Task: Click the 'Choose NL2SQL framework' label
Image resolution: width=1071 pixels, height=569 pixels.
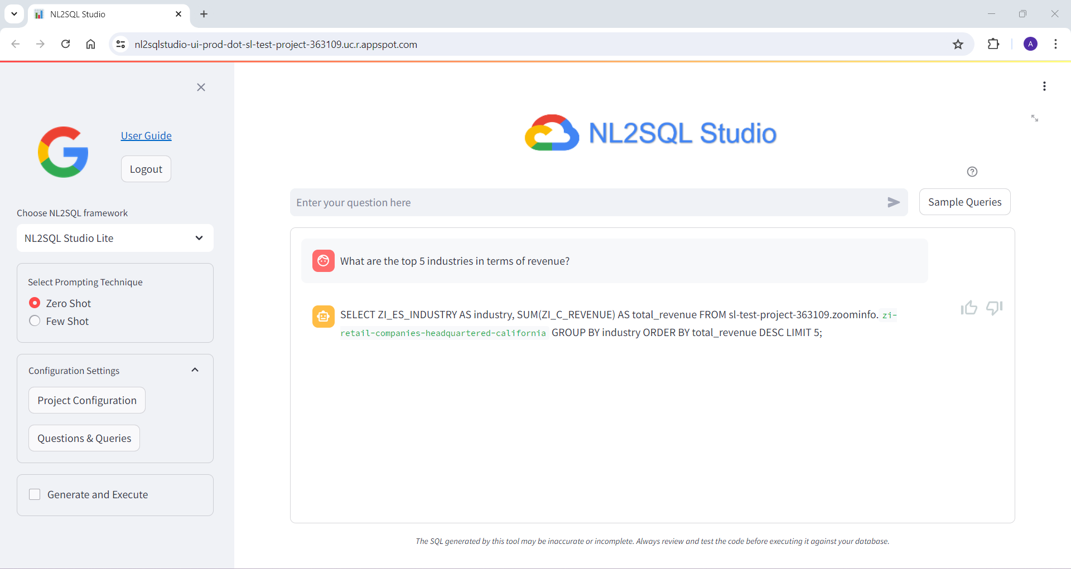Action: tap(72, 213)
